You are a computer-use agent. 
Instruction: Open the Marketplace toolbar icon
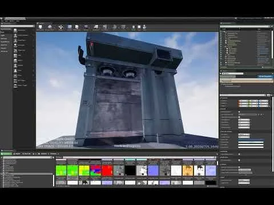click(x=77, y=27)
